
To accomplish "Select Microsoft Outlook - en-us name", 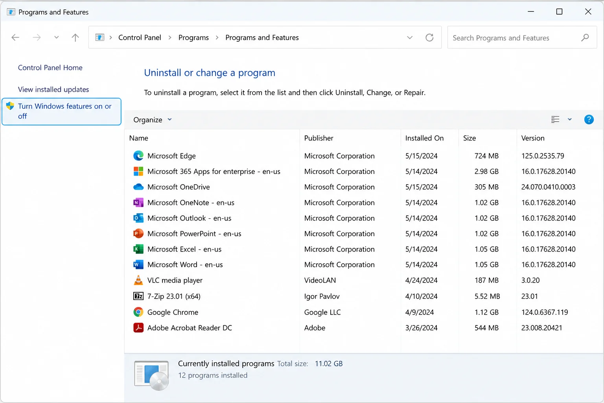I will (x=189, y=218).
